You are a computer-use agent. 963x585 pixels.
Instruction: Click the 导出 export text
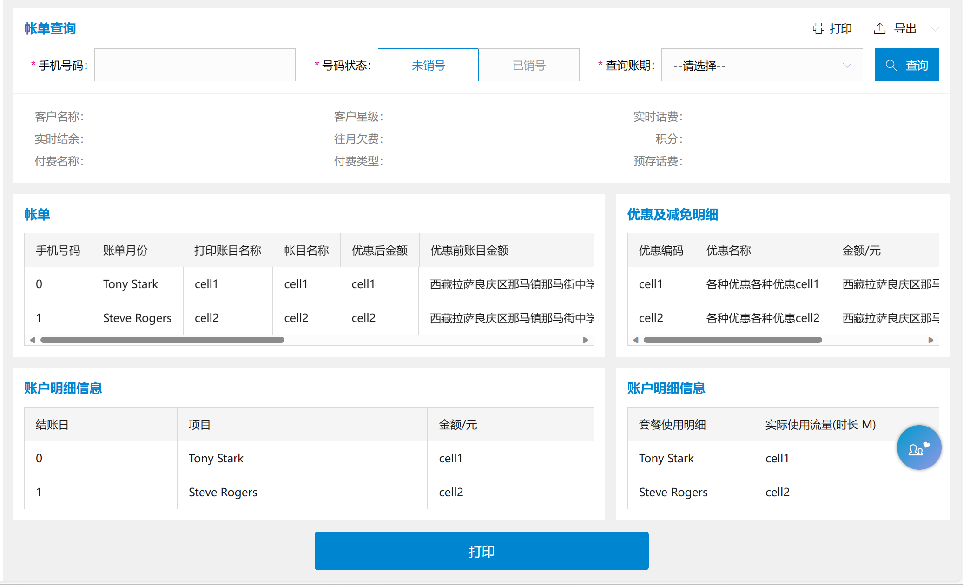click(x=905, y=29)
